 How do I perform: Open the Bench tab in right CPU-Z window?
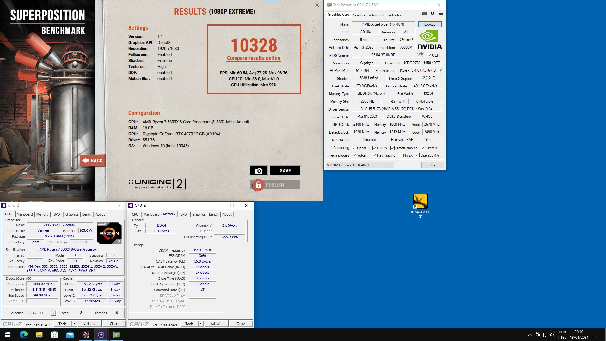tap(214, 214)
